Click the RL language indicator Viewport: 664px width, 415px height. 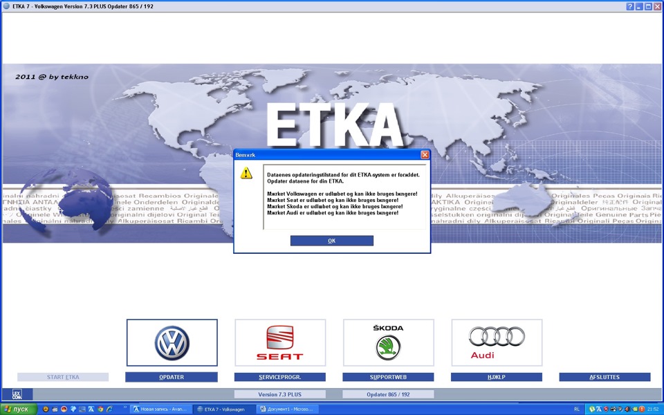pos(578,408)
